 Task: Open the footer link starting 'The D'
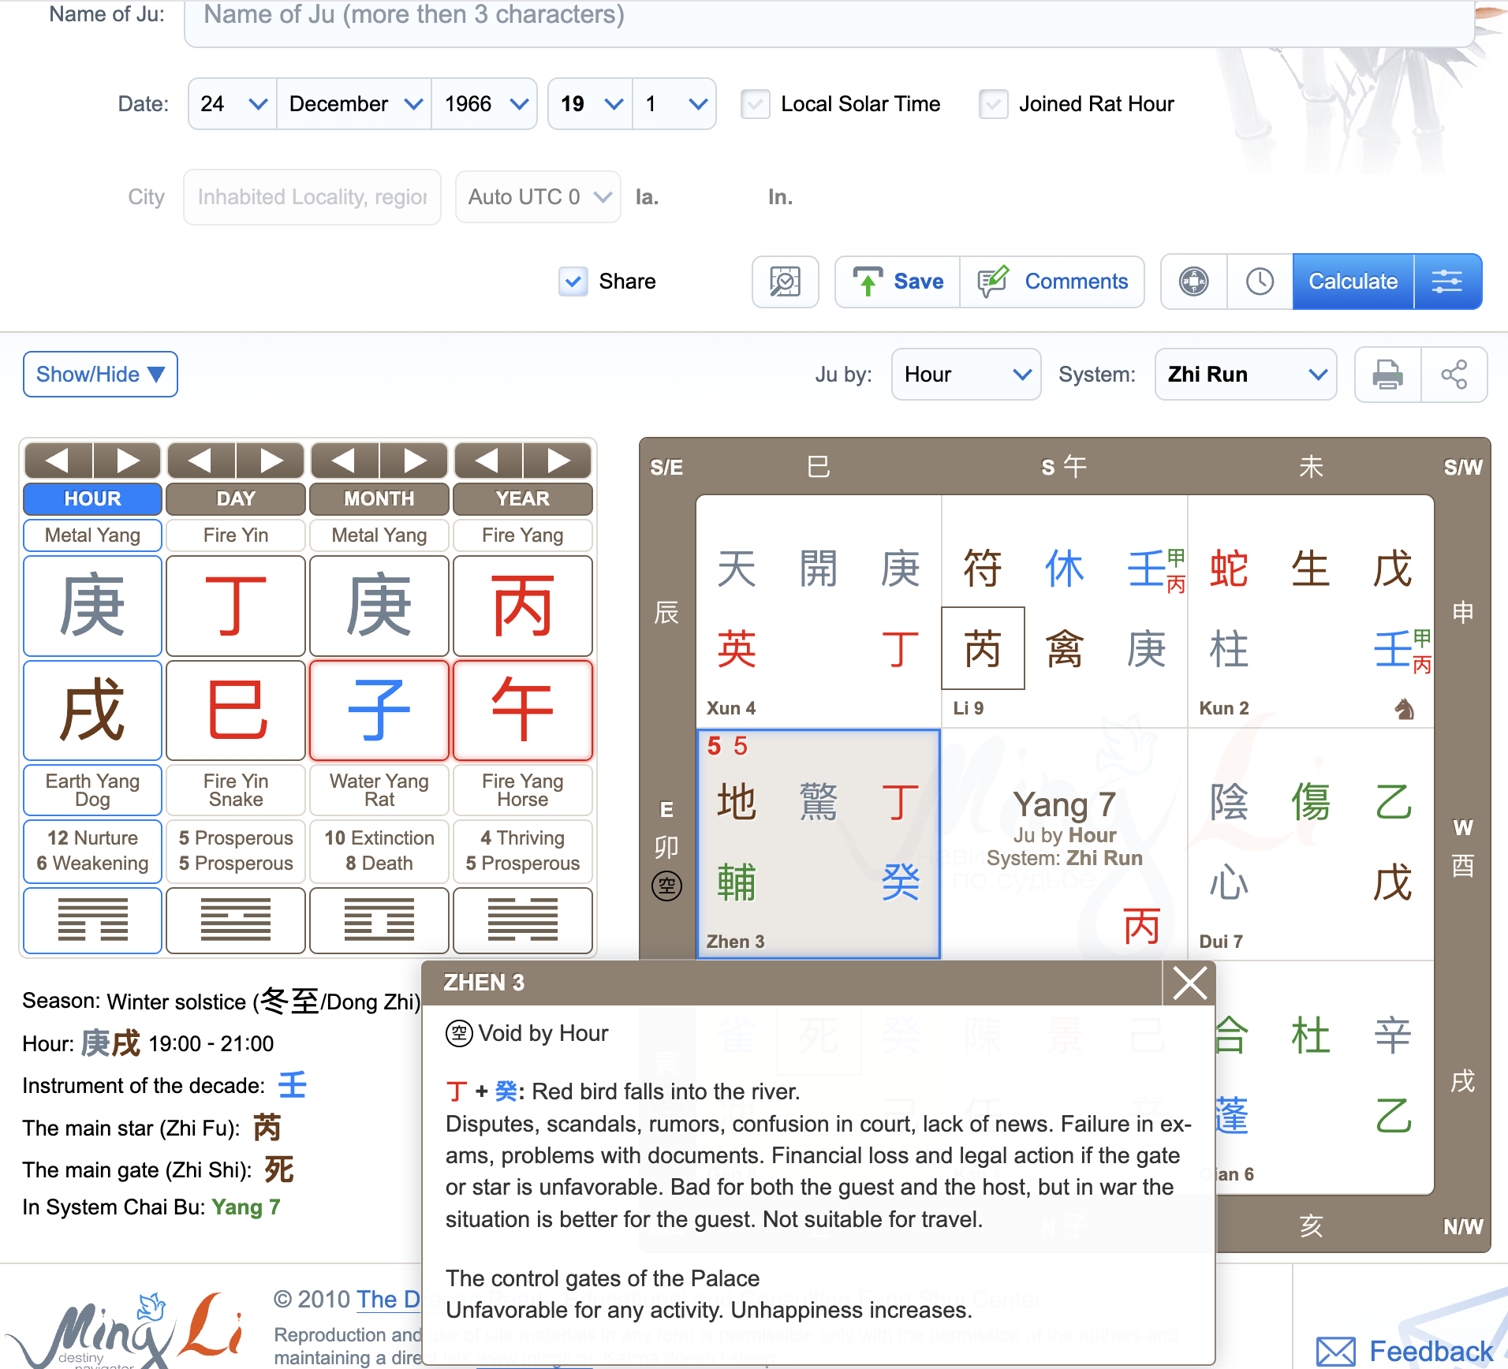[388, 1300]
